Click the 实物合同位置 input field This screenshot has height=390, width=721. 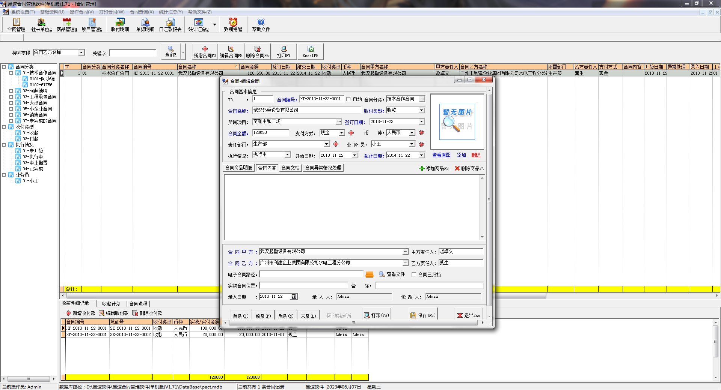pos(304,286)
